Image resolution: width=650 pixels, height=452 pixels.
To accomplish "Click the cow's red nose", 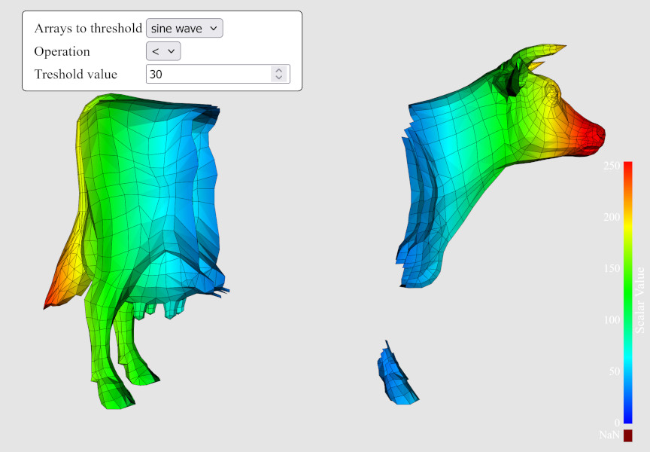I will pyautogui.click(x=593, y=136).
